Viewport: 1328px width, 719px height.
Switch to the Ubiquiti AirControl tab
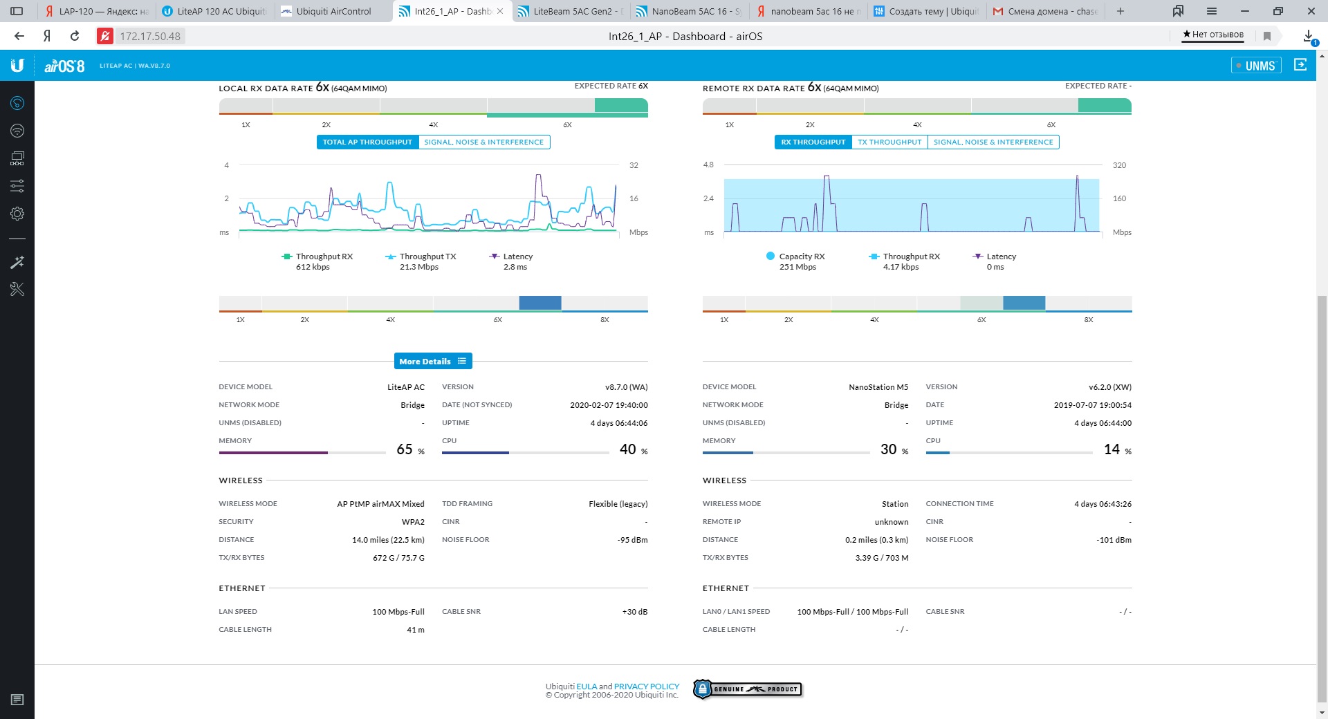point(334,11)
